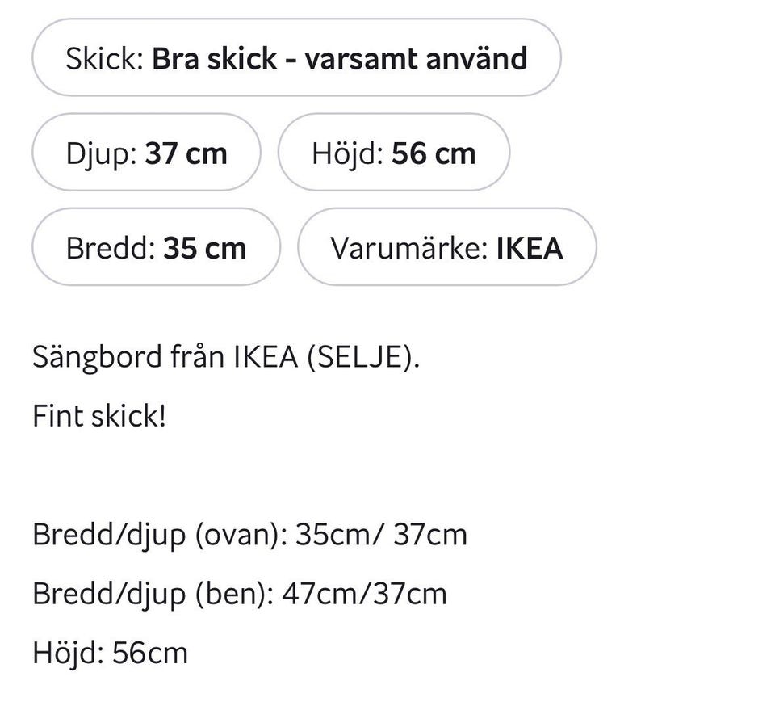Select the Bredd 35 cm chip
775x702 pixels.
pyautogui.click(x=156, y=247)
